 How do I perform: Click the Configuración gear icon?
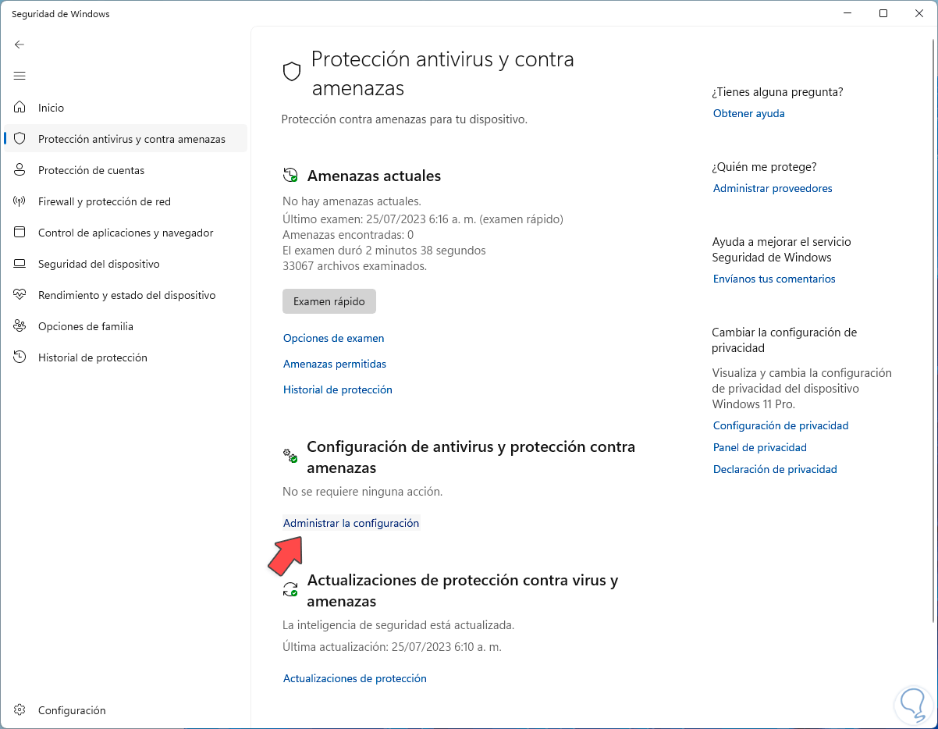click(x=20, y=710)
